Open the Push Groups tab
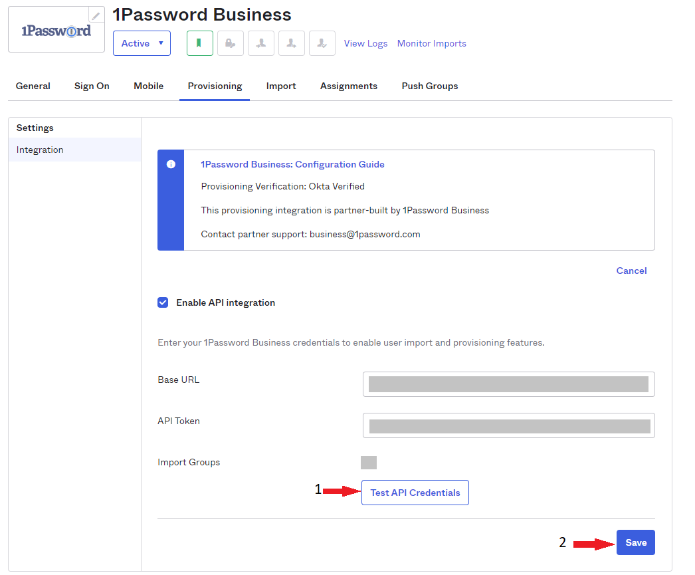The image size is (695, 575). pos(430,86)
